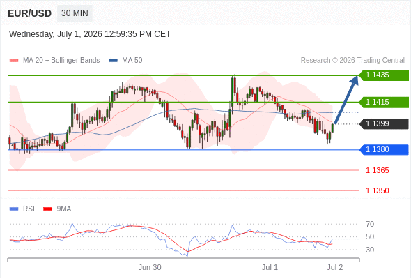Click the Jun 30 date marker
Viewport: 411px width, 279px height.
[150, 267]
